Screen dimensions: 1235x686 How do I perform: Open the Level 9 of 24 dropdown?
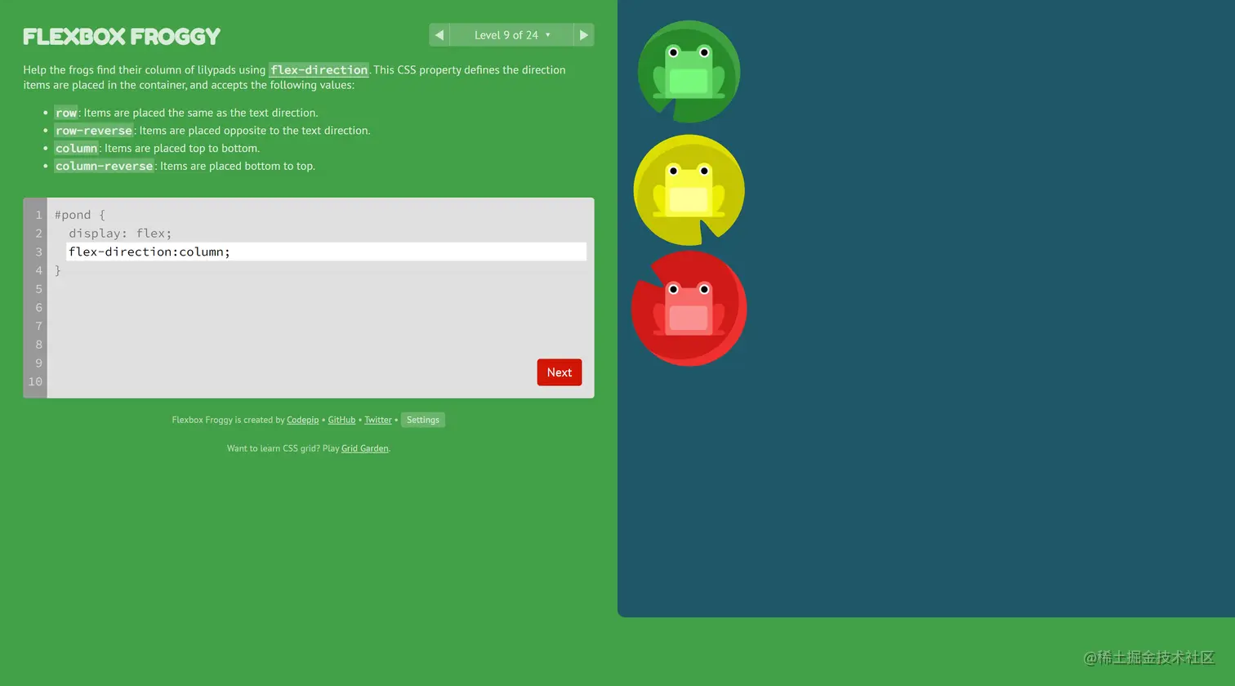click(x=511, y=35)
